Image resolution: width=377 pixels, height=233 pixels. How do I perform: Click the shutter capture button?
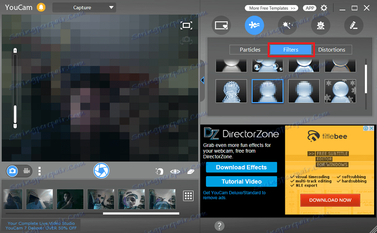point(101,171)
